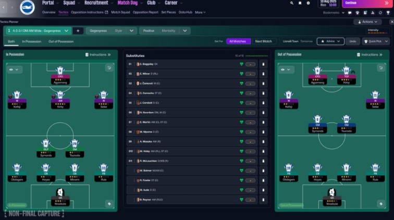Screen dimensions: 394x220
Task: Open the speech bubble messages icon
Action: coord(350,13)
